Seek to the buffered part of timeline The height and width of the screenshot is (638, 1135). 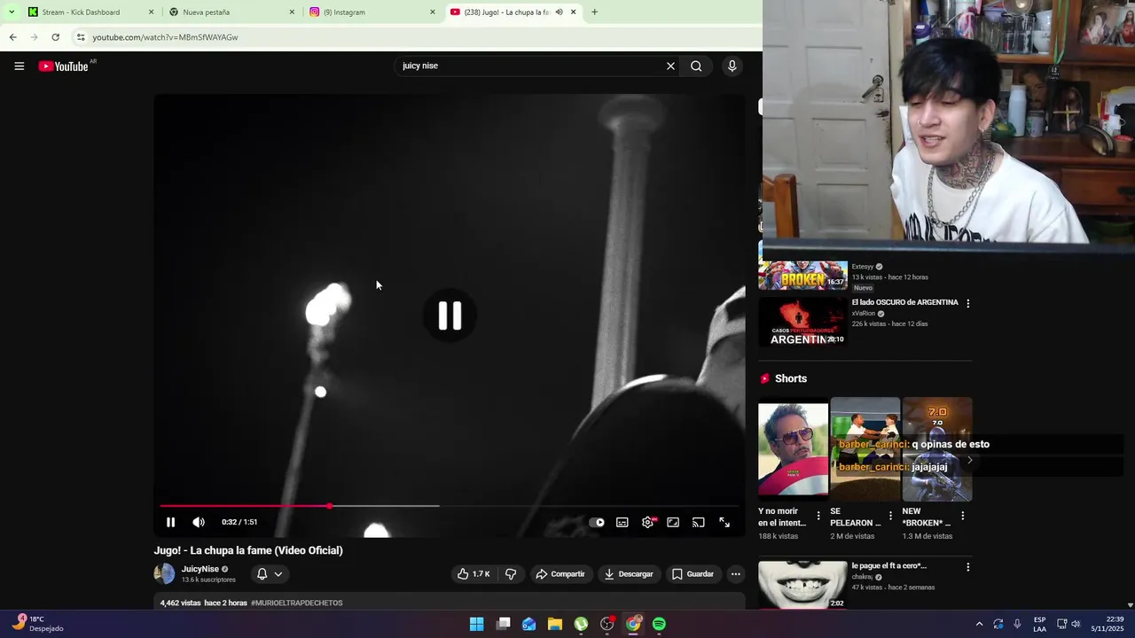tap(386, 506)
